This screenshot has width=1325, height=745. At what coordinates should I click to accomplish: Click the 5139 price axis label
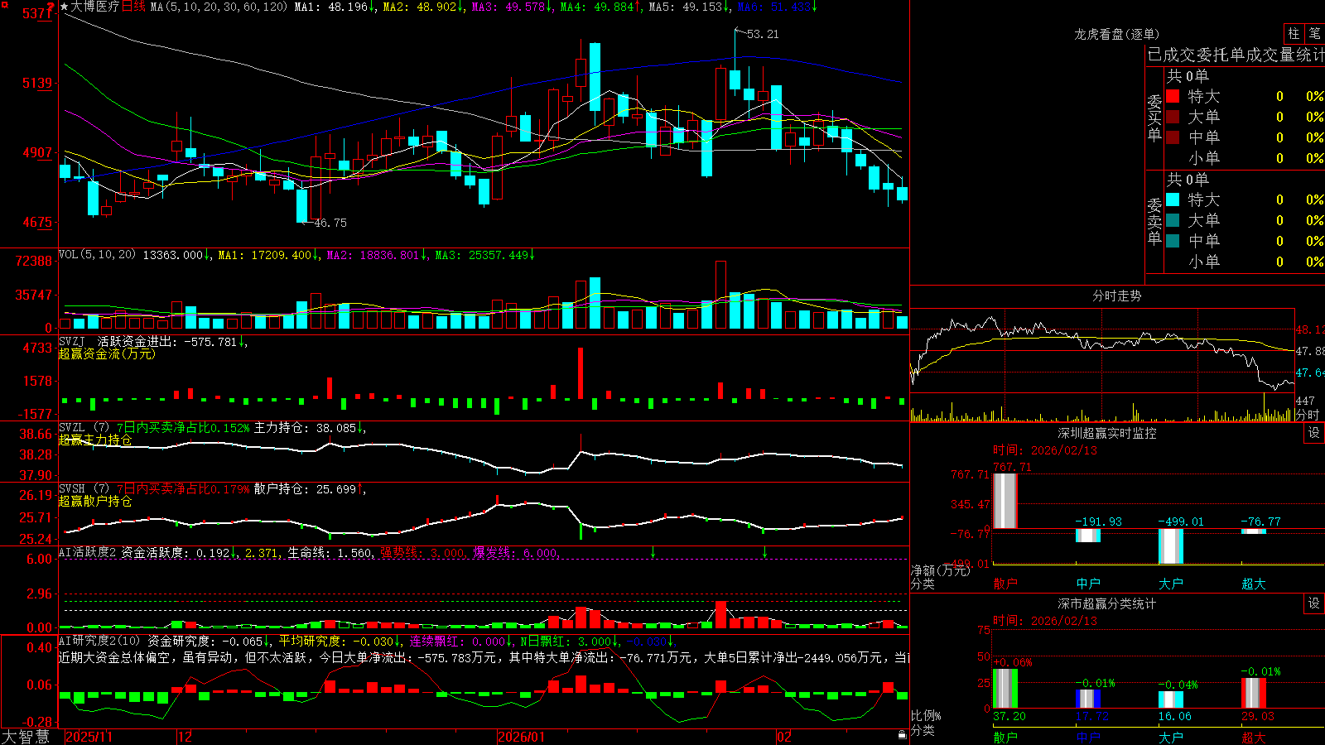click(x=37, y=84)
